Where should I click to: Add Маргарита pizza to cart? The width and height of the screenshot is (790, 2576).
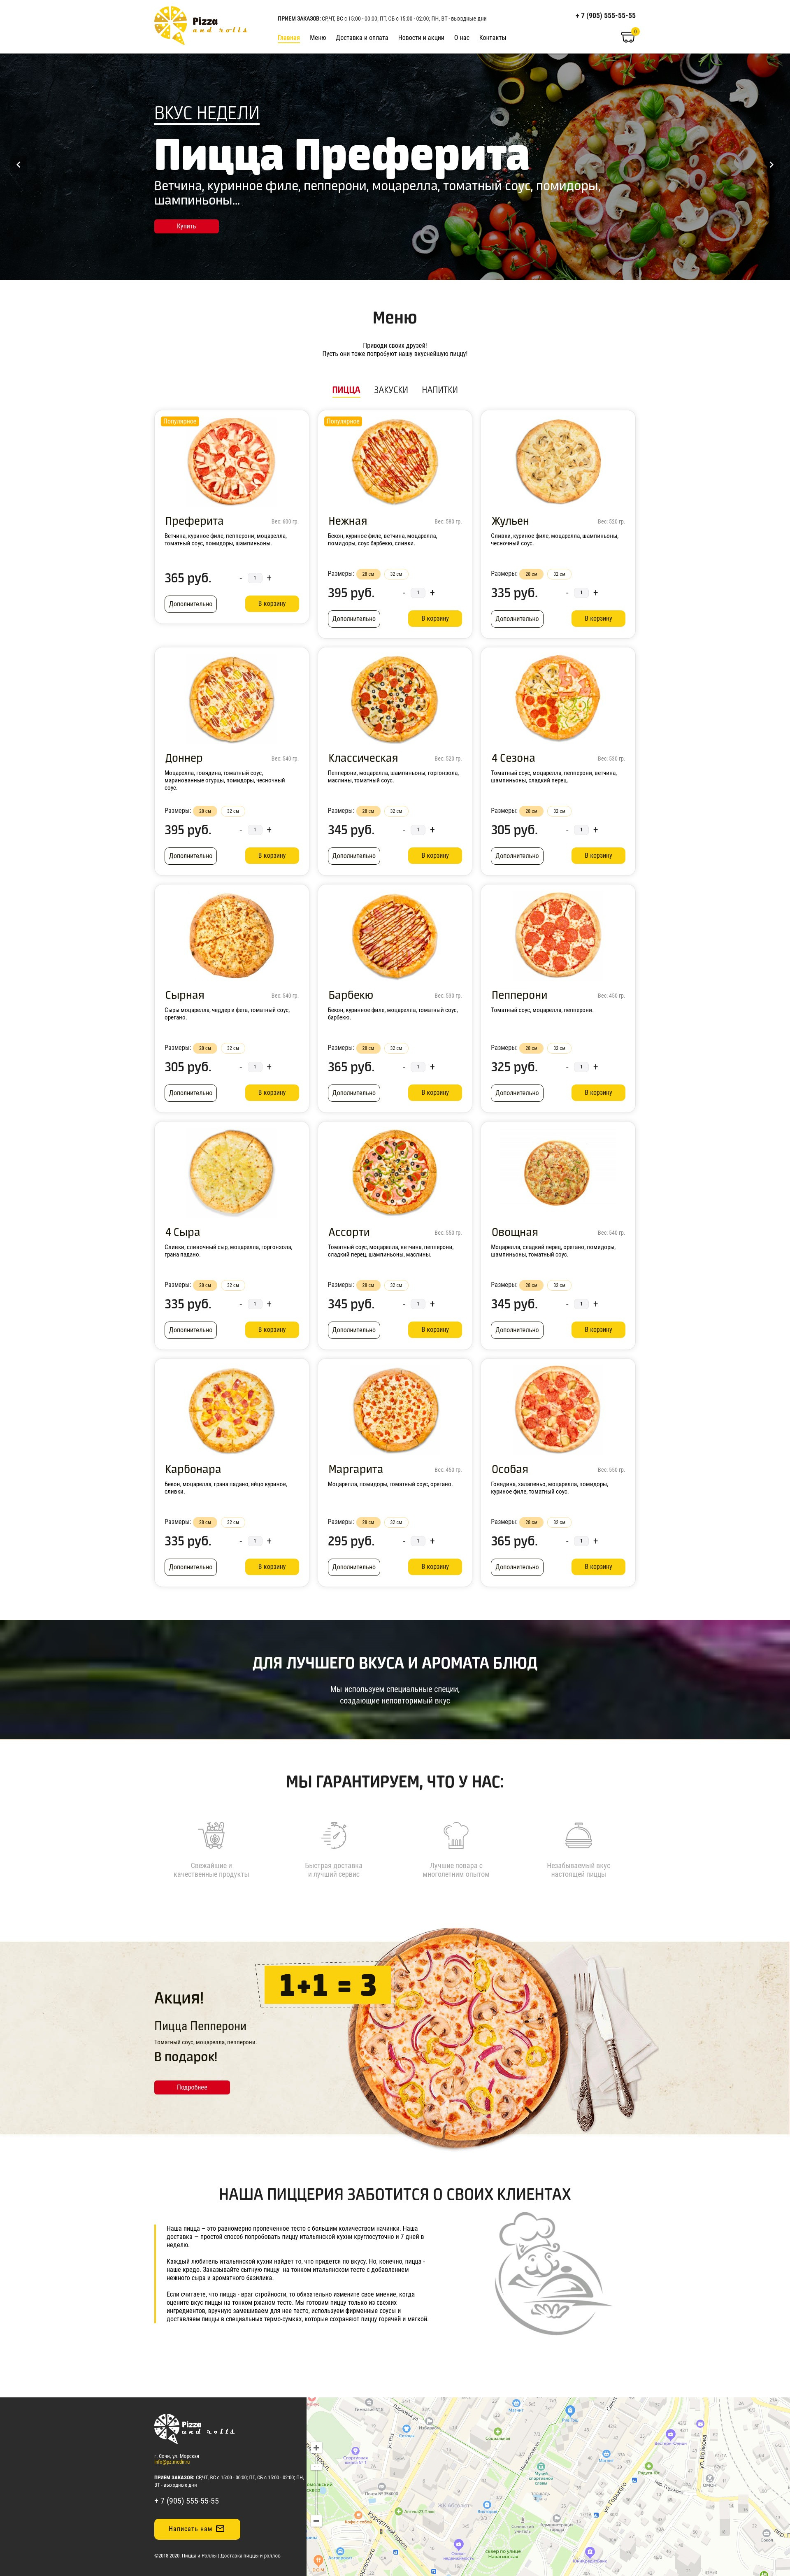click(x=435, y=1567)
